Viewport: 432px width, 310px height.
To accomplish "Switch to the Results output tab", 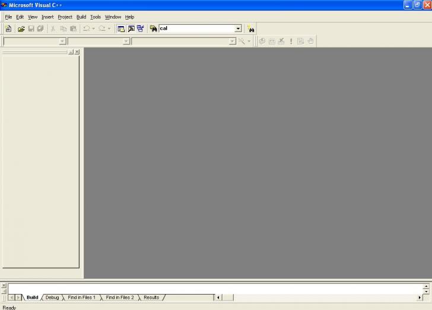I will point(151,298).
